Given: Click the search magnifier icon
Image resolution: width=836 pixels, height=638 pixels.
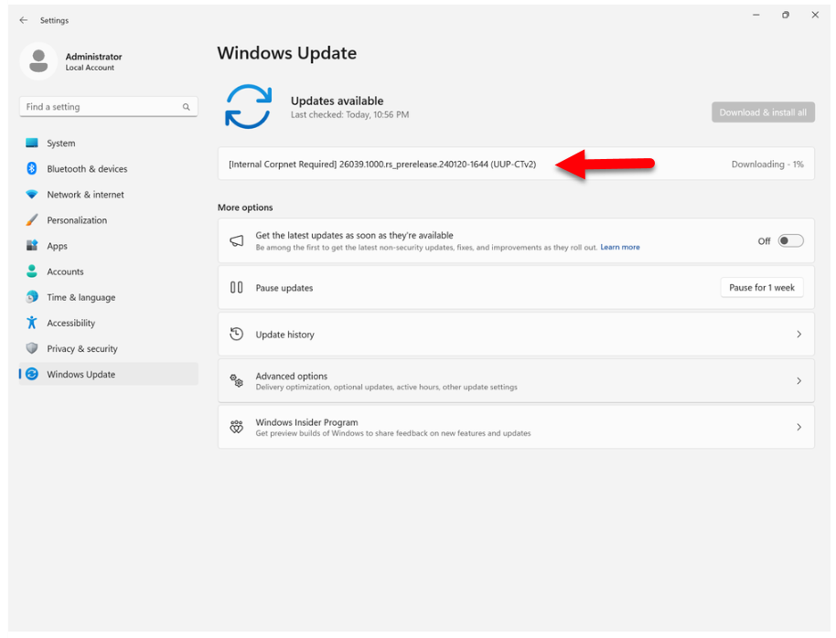Looking at the screenshot, I should click(x=186, y=107).
